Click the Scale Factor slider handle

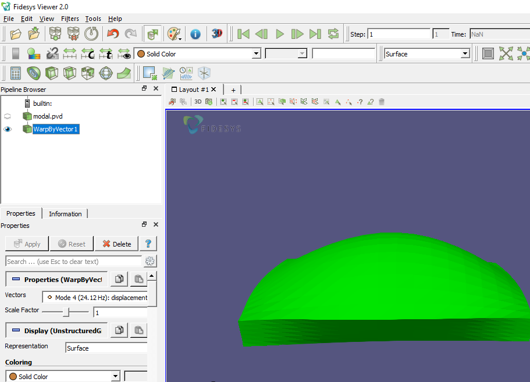pos(66,312)
